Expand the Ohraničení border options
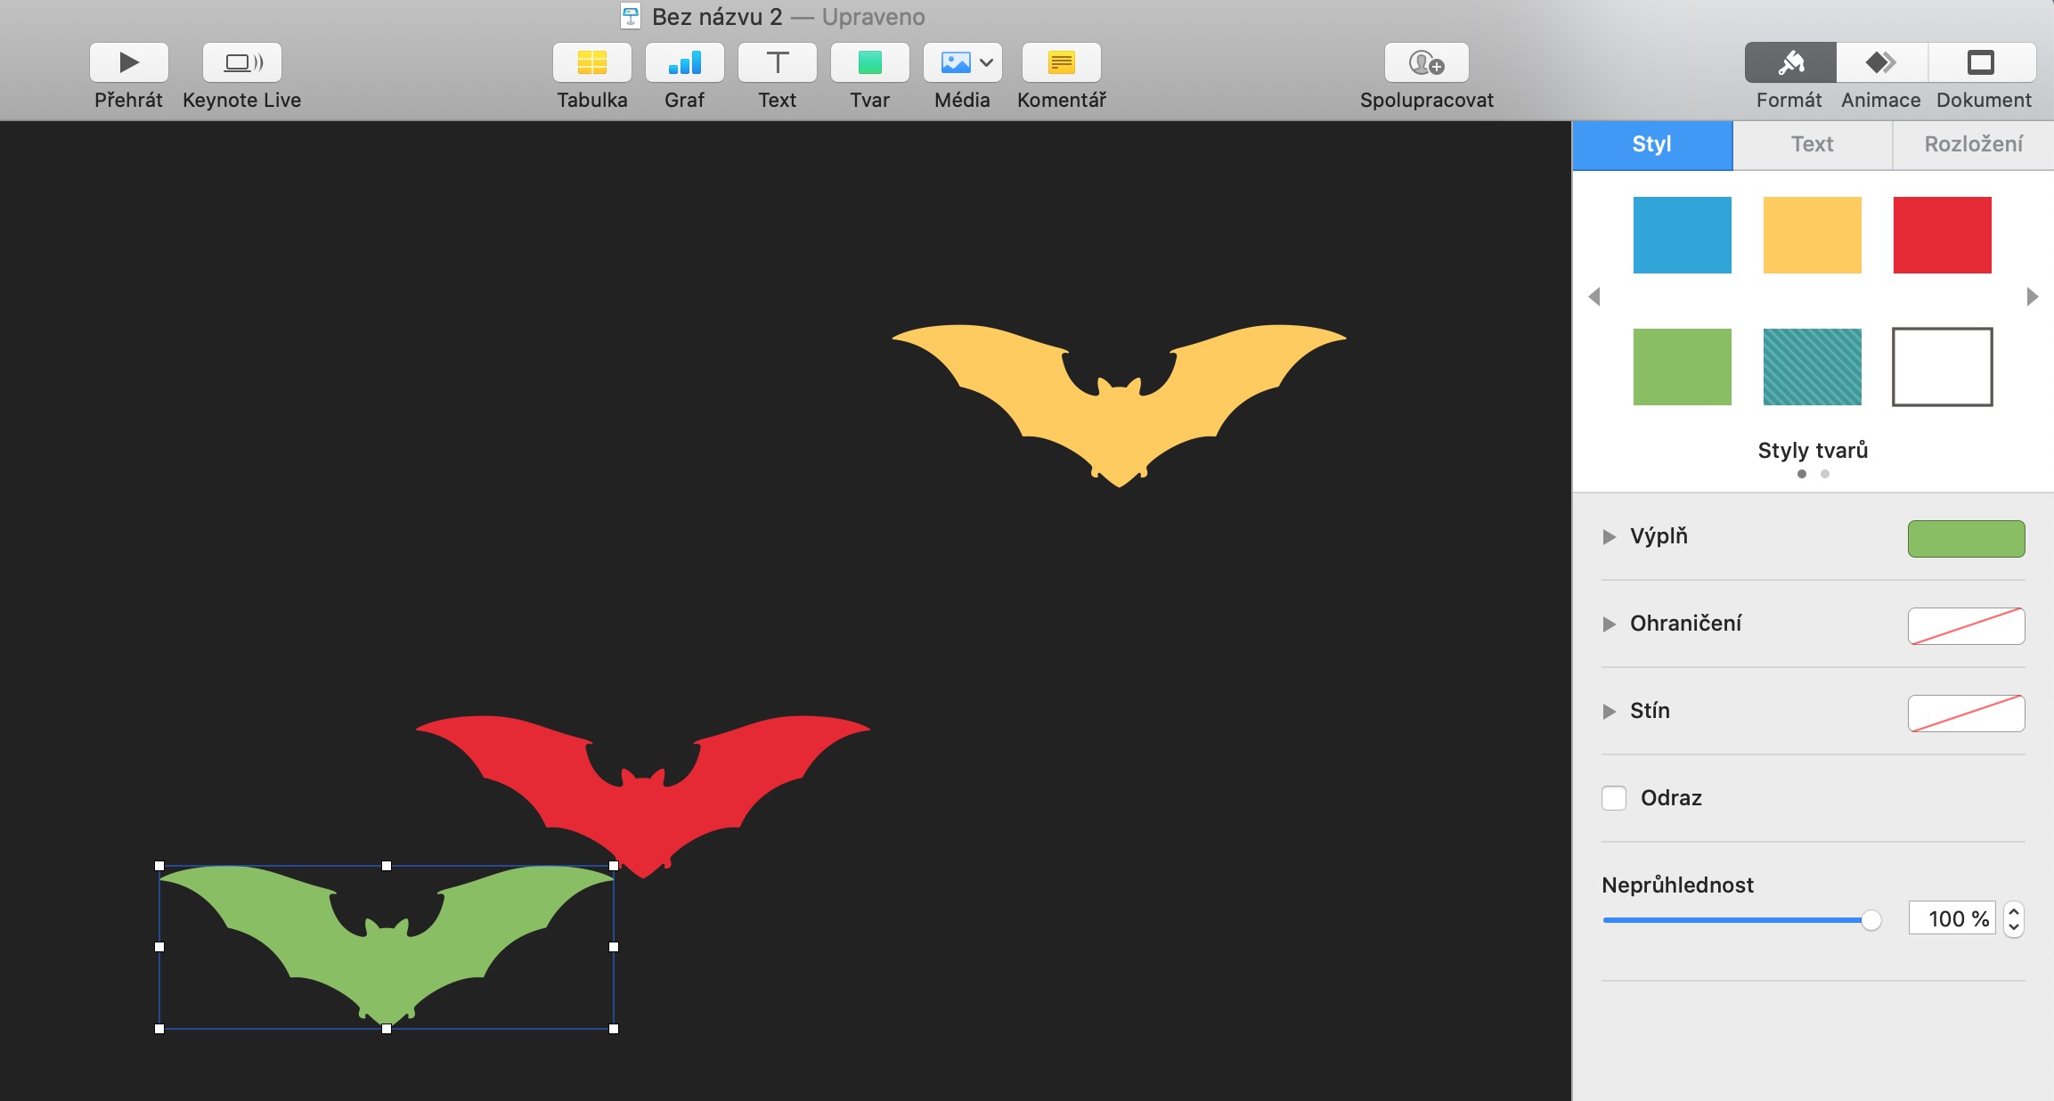The image size is (2054, 1101). tap(1609, 624)
